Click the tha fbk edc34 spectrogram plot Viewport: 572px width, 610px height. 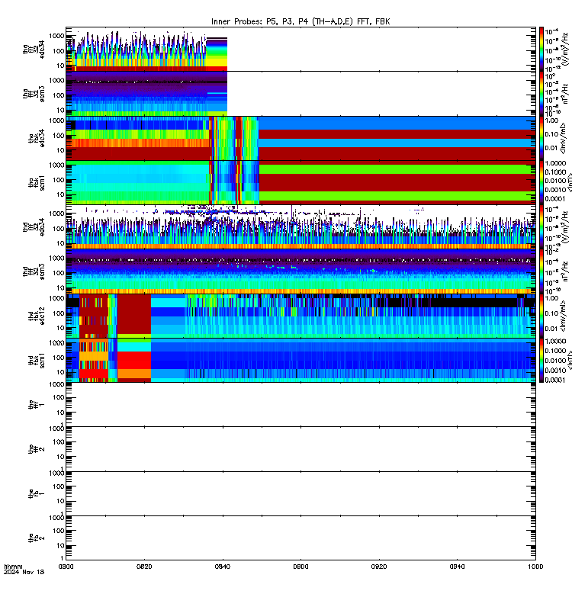(300, 139)
